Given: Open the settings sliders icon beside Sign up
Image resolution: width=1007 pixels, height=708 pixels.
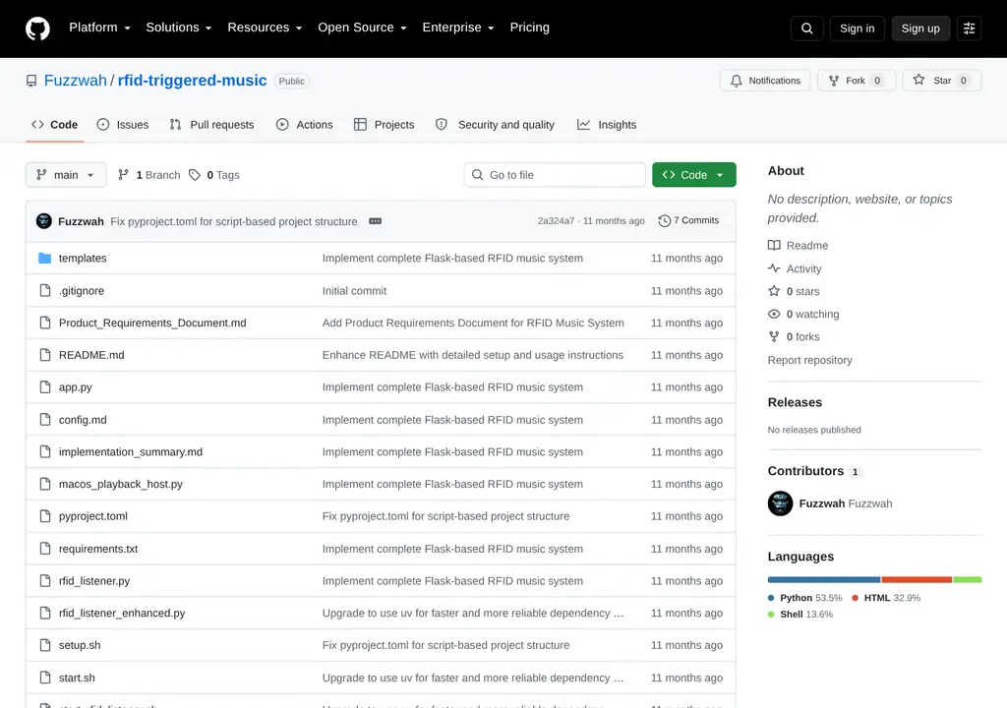Looking at the screenshot, I should (969, 29).
